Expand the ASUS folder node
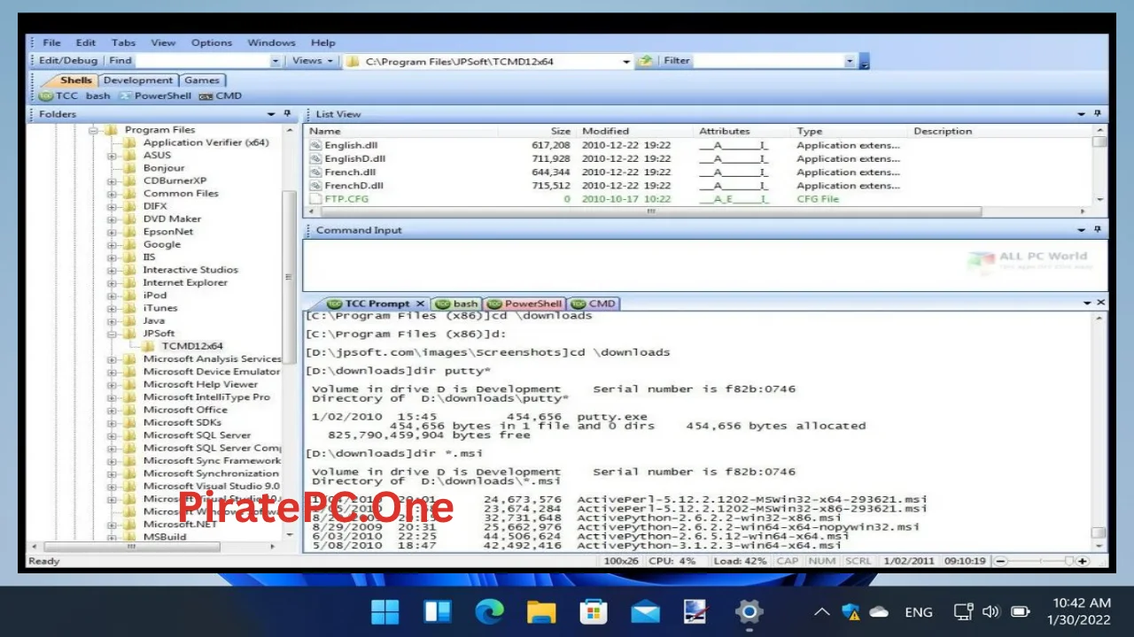This screenshot has width=1134, height=637. click(x=112, y=156)
